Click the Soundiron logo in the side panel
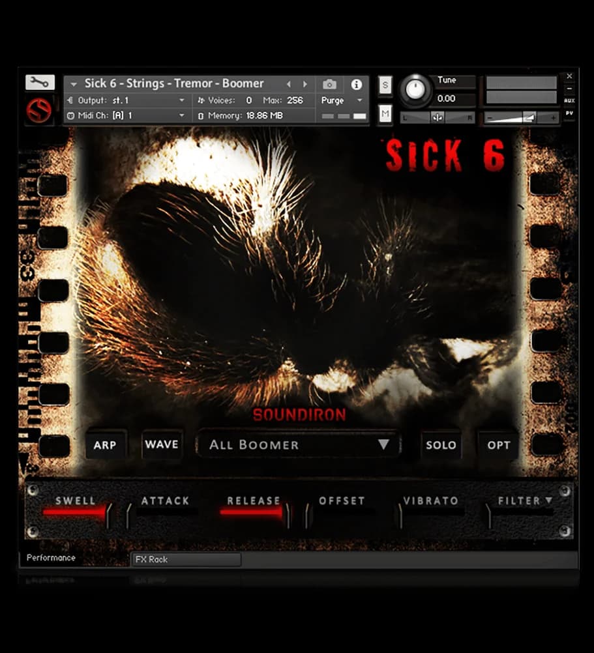594x653 pixels. tap(40, 109)
